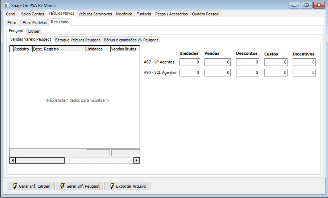This screenshot has width=328, height=198.
Task: Open the Filtro Modelos sub-tab
Action: [35, 23]
